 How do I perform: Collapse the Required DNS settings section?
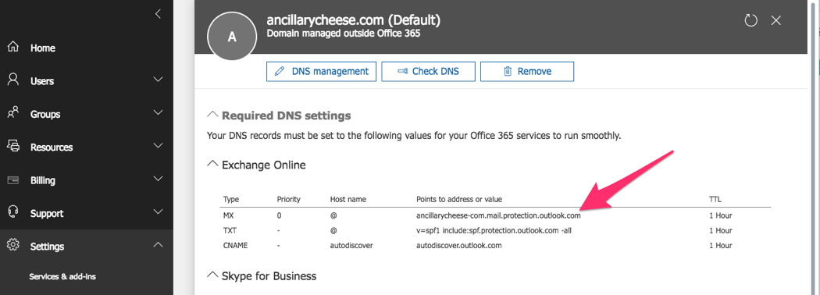tap(212, 114)
